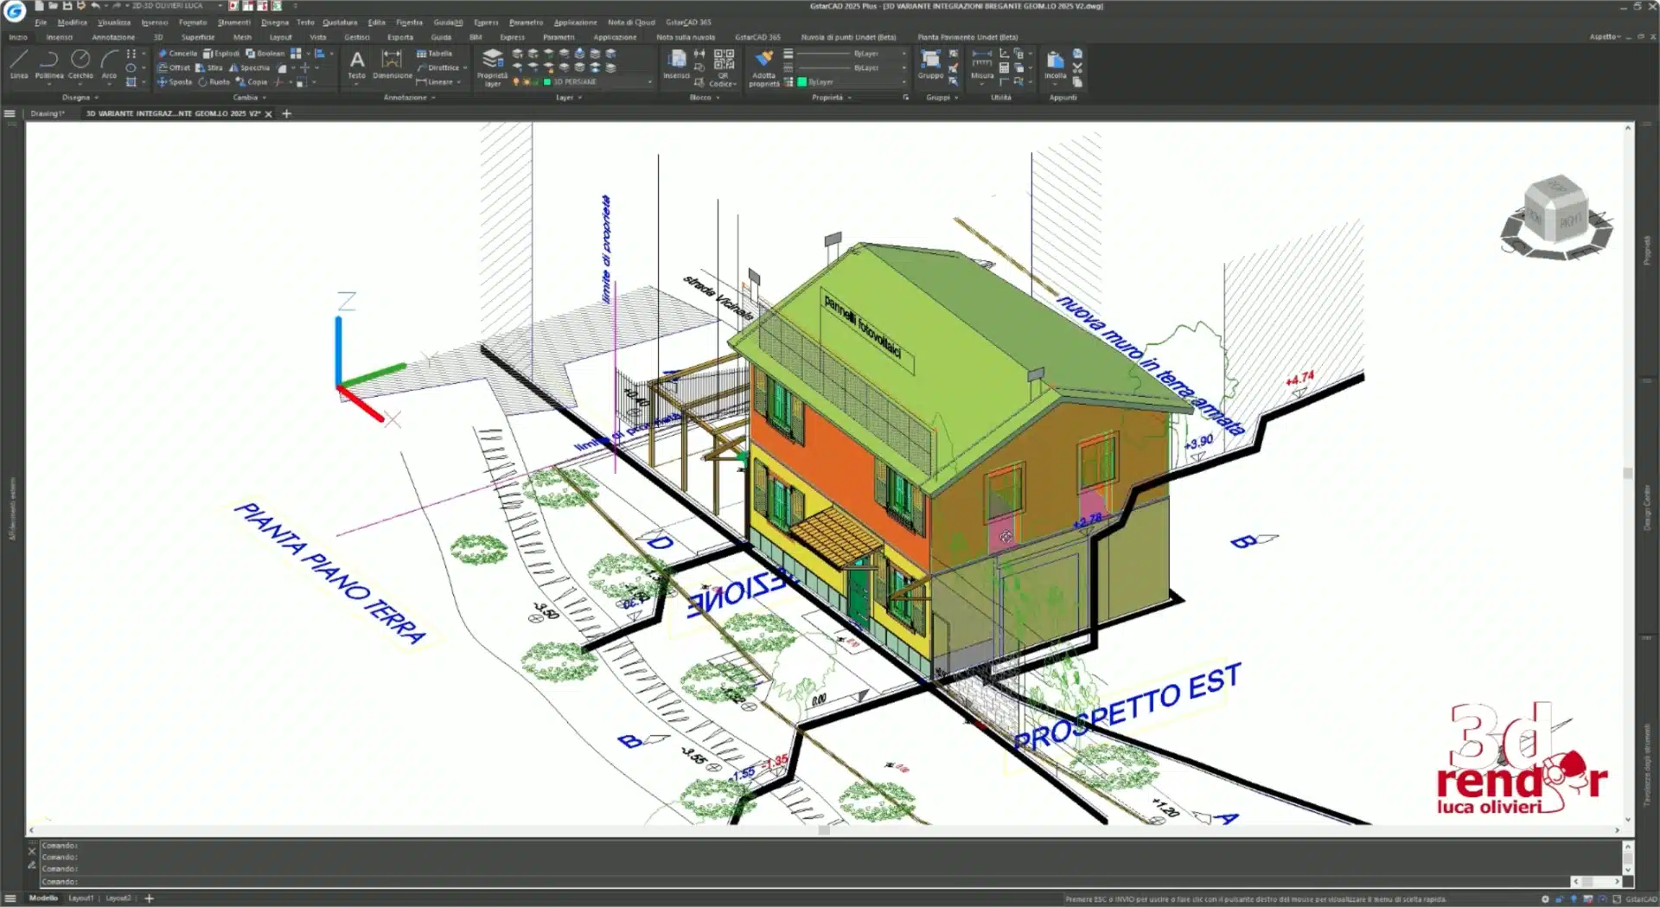This screenshot has width=1660, height=907.
Task: Click the command line input field
Action: [x=804, y=882]
